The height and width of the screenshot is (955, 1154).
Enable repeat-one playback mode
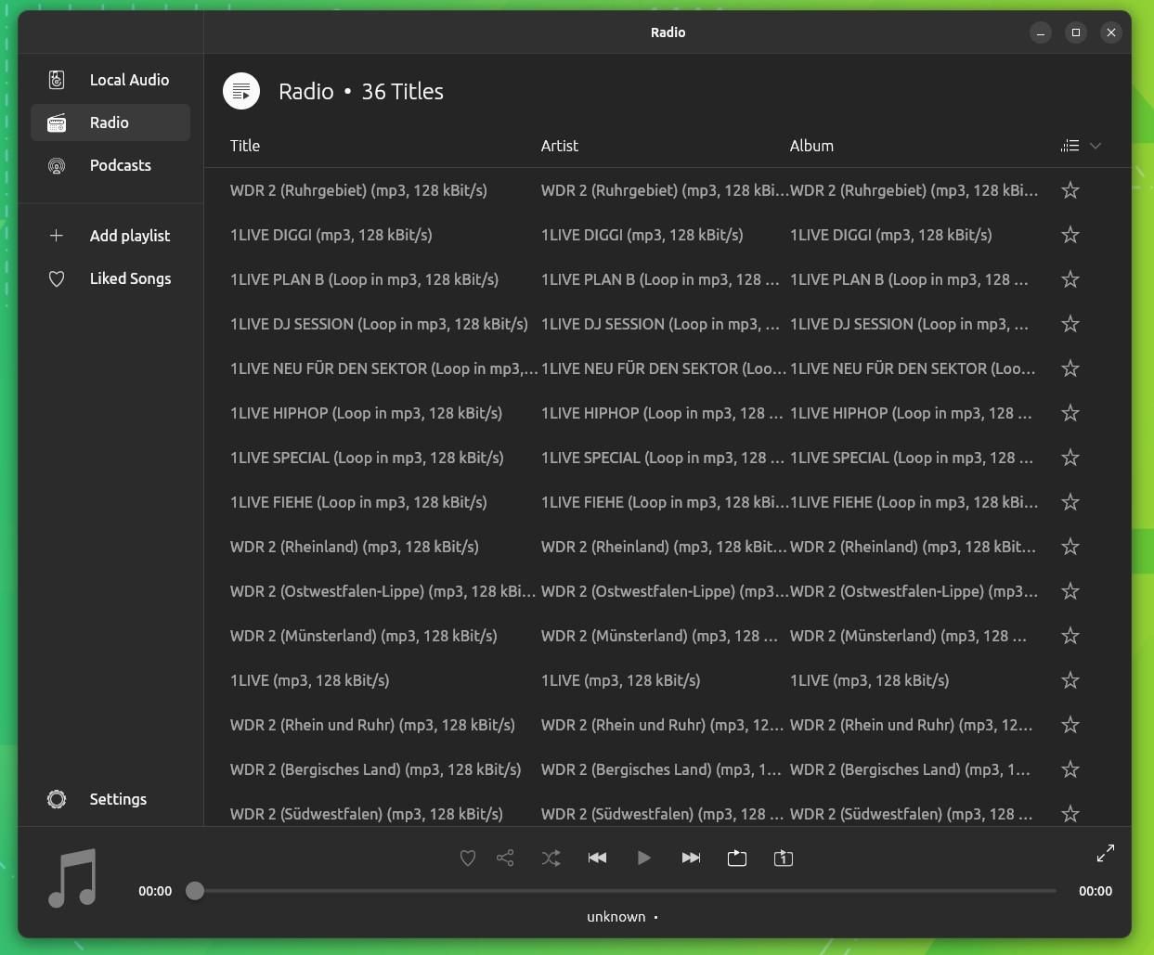[783, 858]
